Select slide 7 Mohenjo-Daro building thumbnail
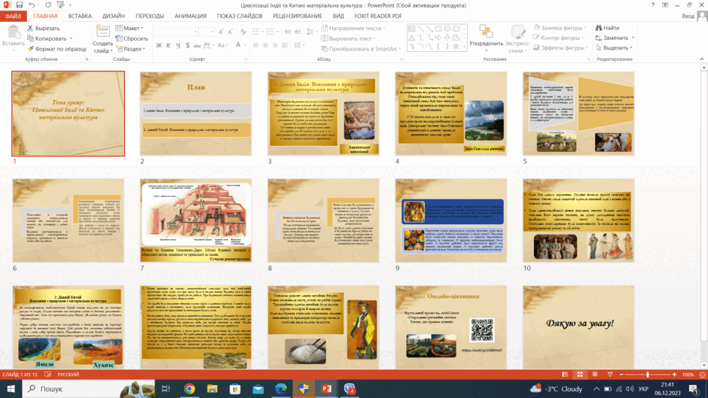The width and height of the screenshot is (708, 398). (196, 220)
